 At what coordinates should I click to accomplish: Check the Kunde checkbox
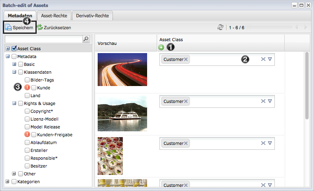pos(34,88)
